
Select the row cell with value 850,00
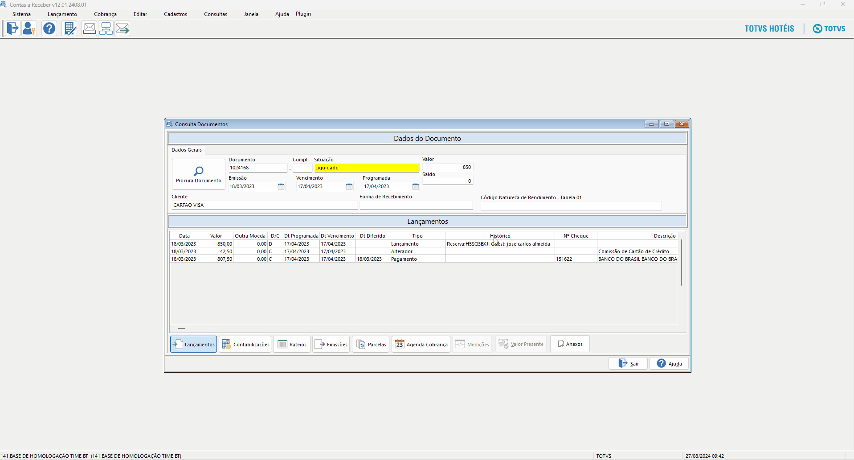[216, 244]
